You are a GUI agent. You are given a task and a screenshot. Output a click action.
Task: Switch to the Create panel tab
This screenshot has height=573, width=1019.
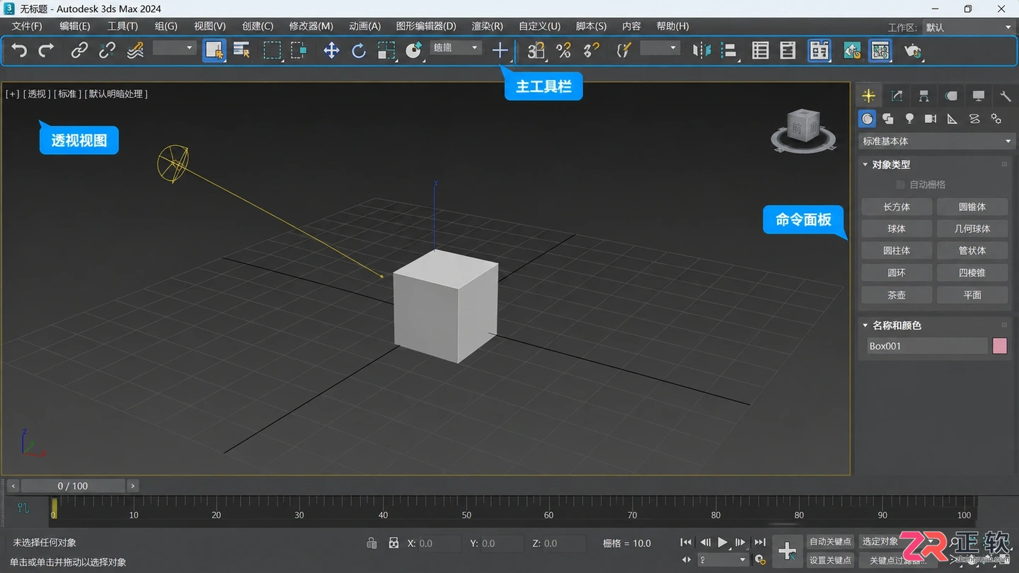pyautogui.click(x=869, y=95)
